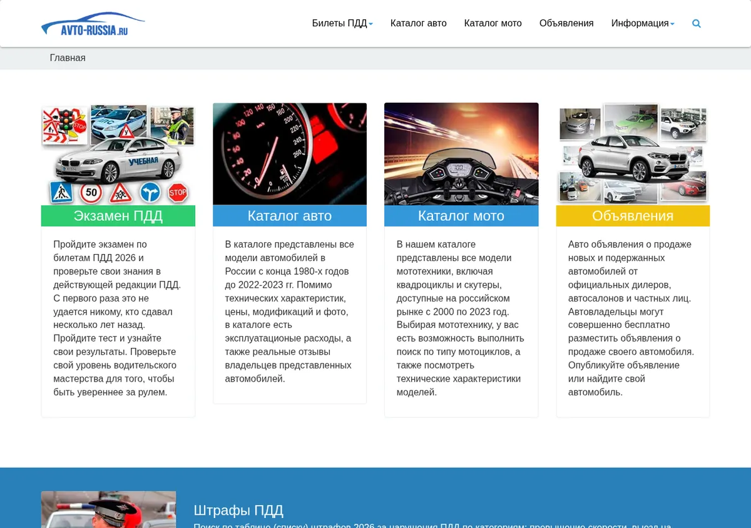
Task: Click the search magnifier icon in navbar
Action: coord(697,24)
